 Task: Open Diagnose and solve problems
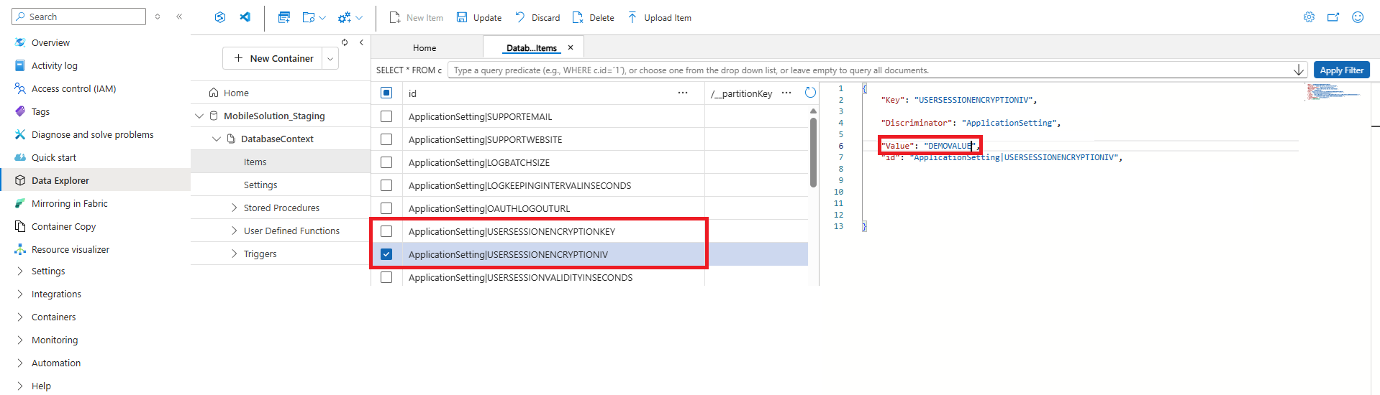click(x=92, y=134)
